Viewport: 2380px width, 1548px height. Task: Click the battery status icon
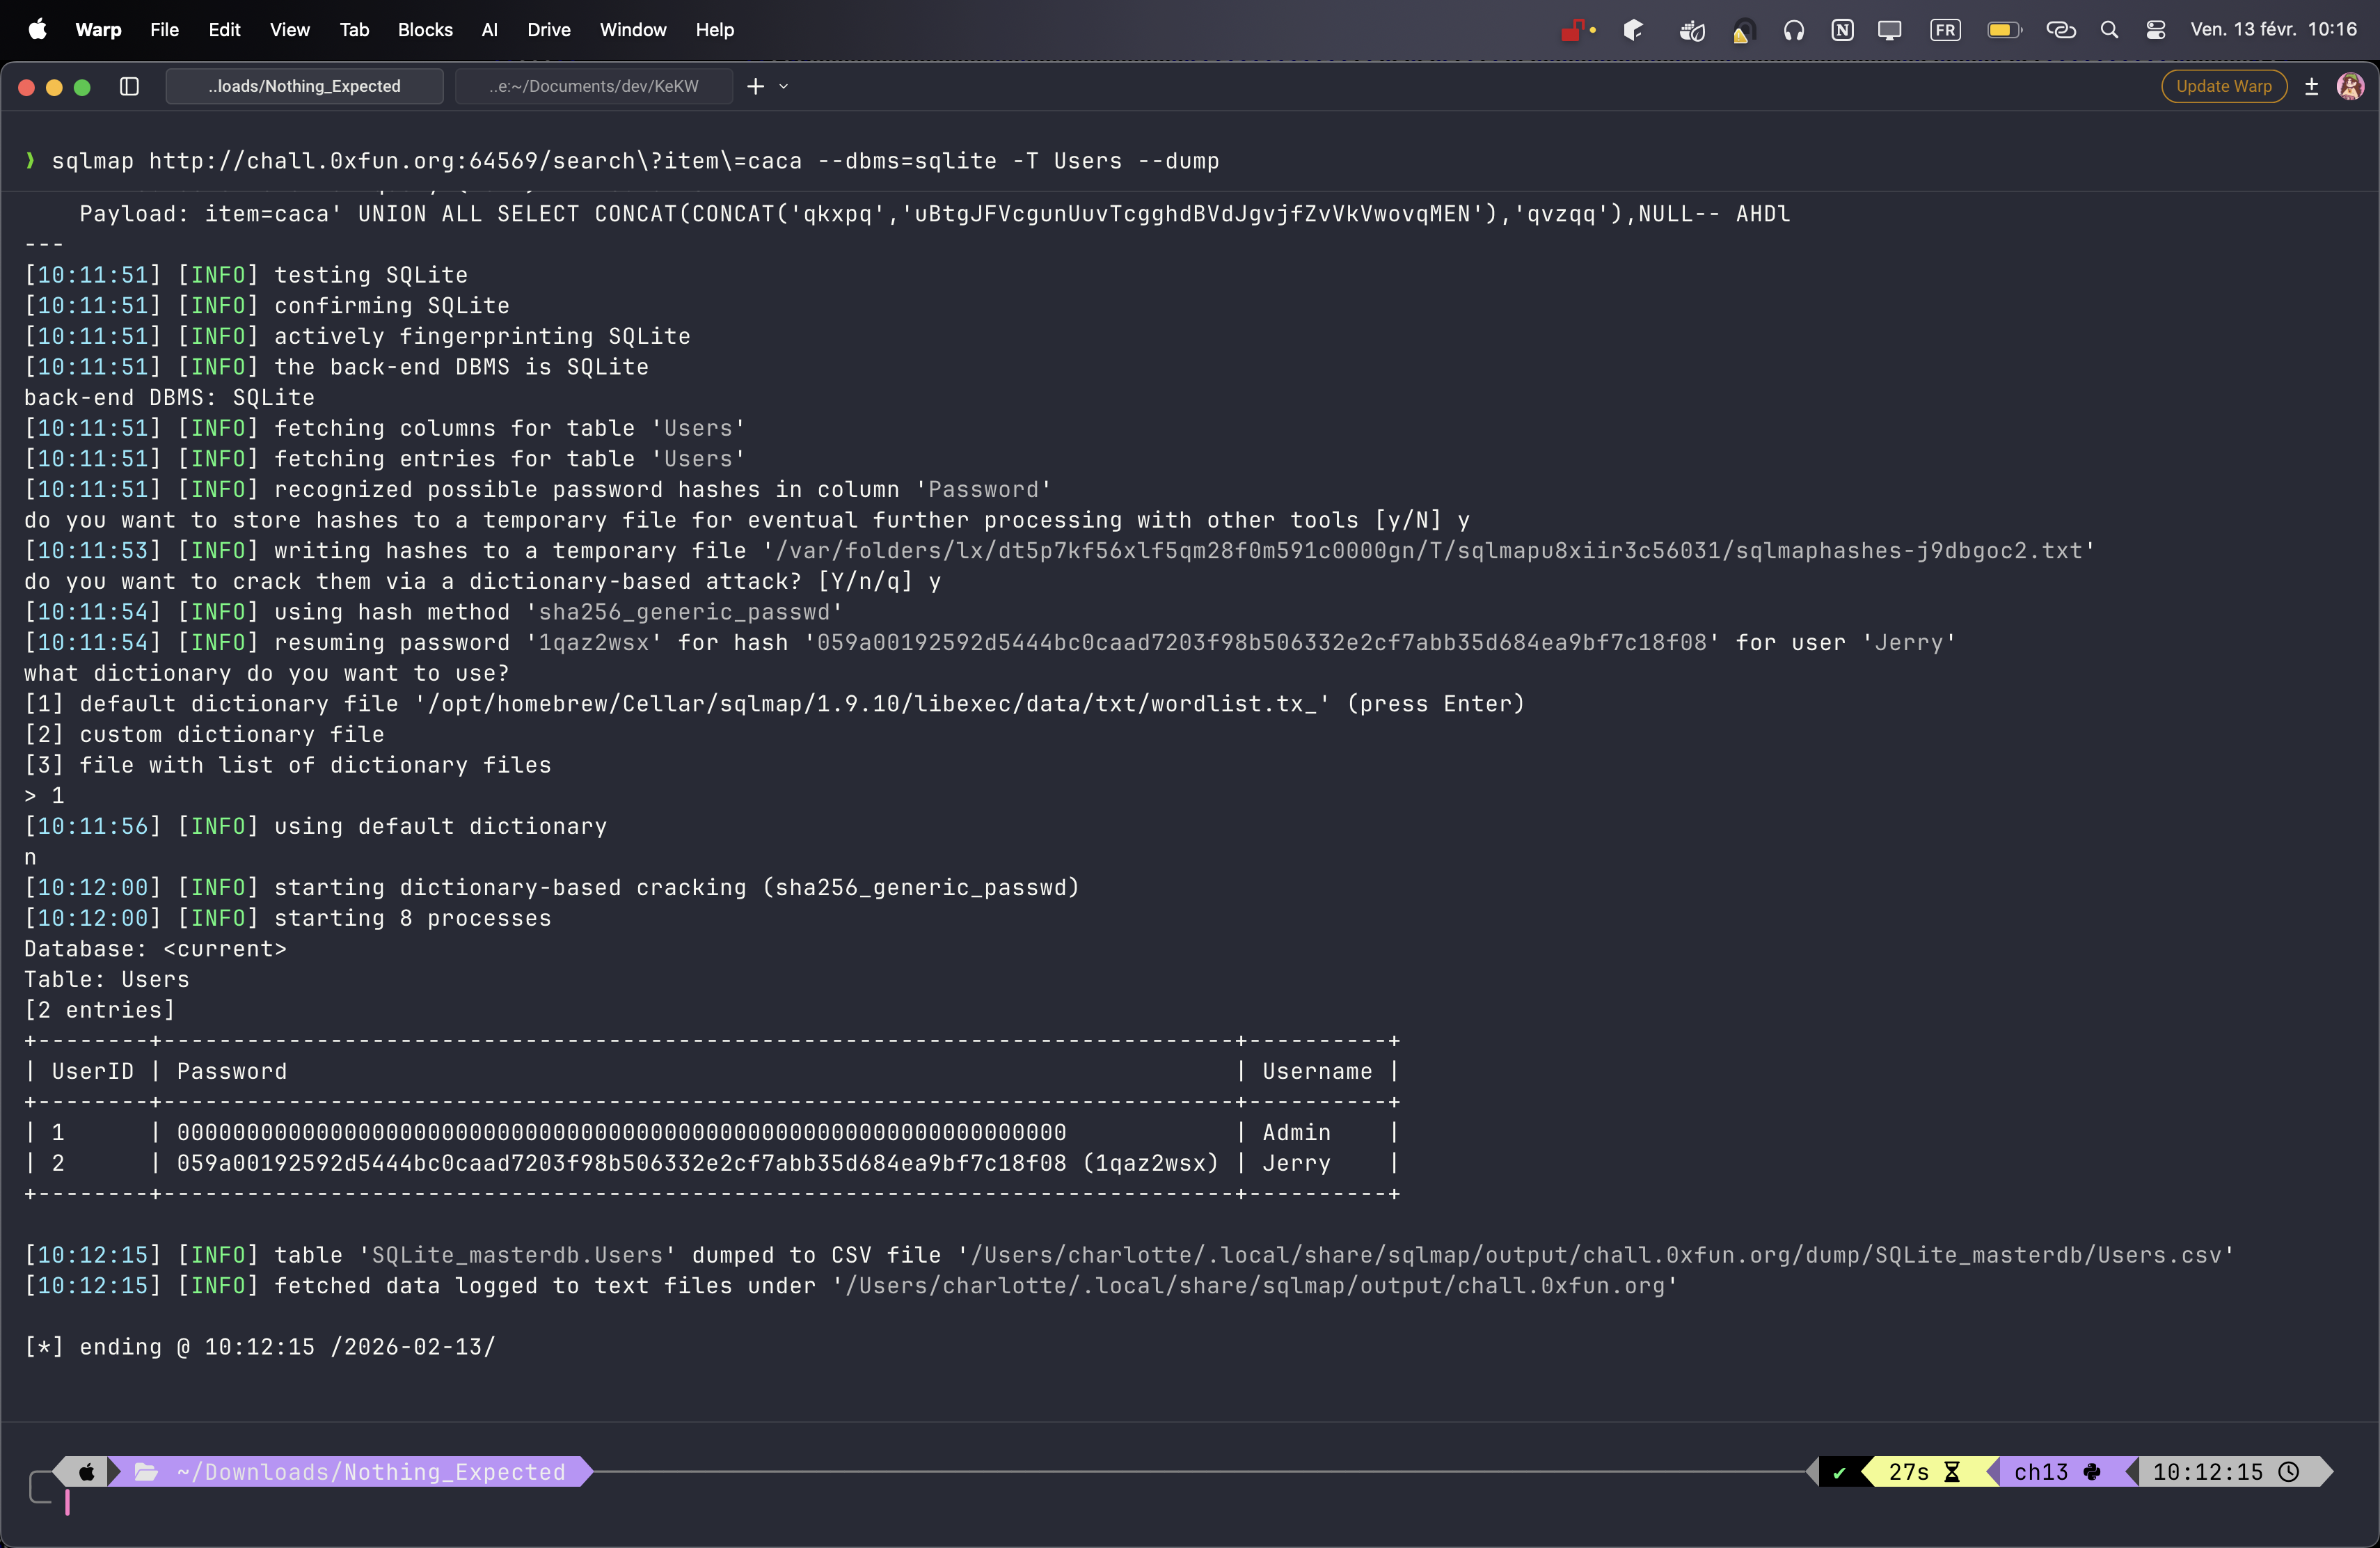pos(2003,30)
